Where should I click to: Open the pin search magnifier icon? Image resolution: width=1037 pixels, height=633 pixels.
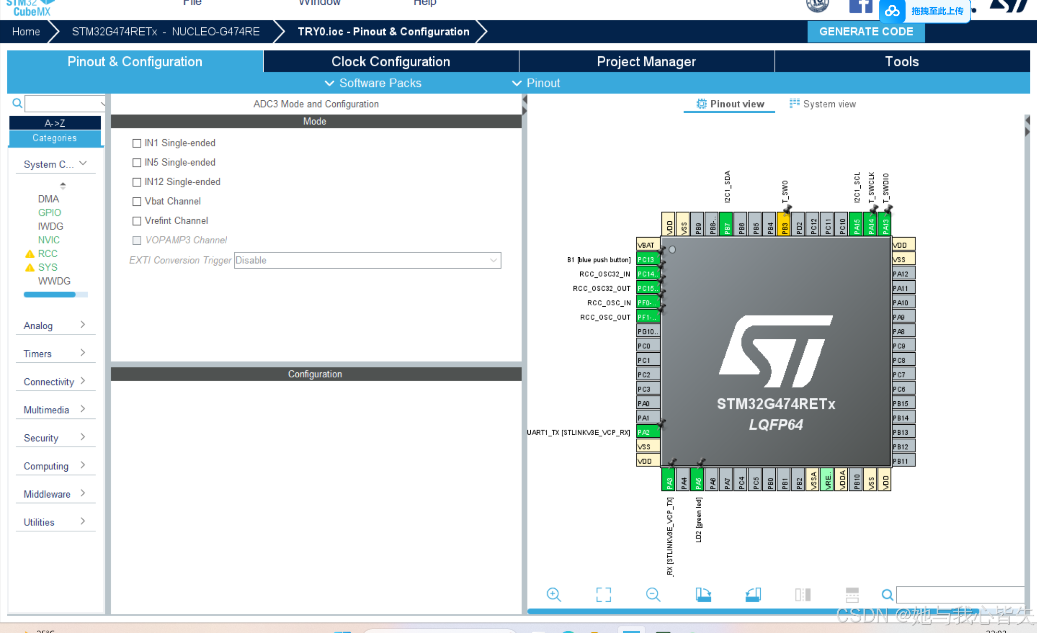(x=887, y=595)
